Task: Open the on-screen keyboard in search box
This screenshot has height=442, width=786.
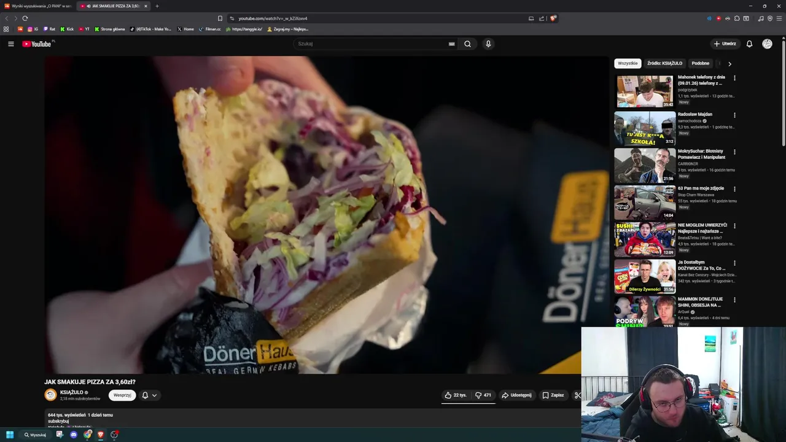Action: tap(451, 44)
